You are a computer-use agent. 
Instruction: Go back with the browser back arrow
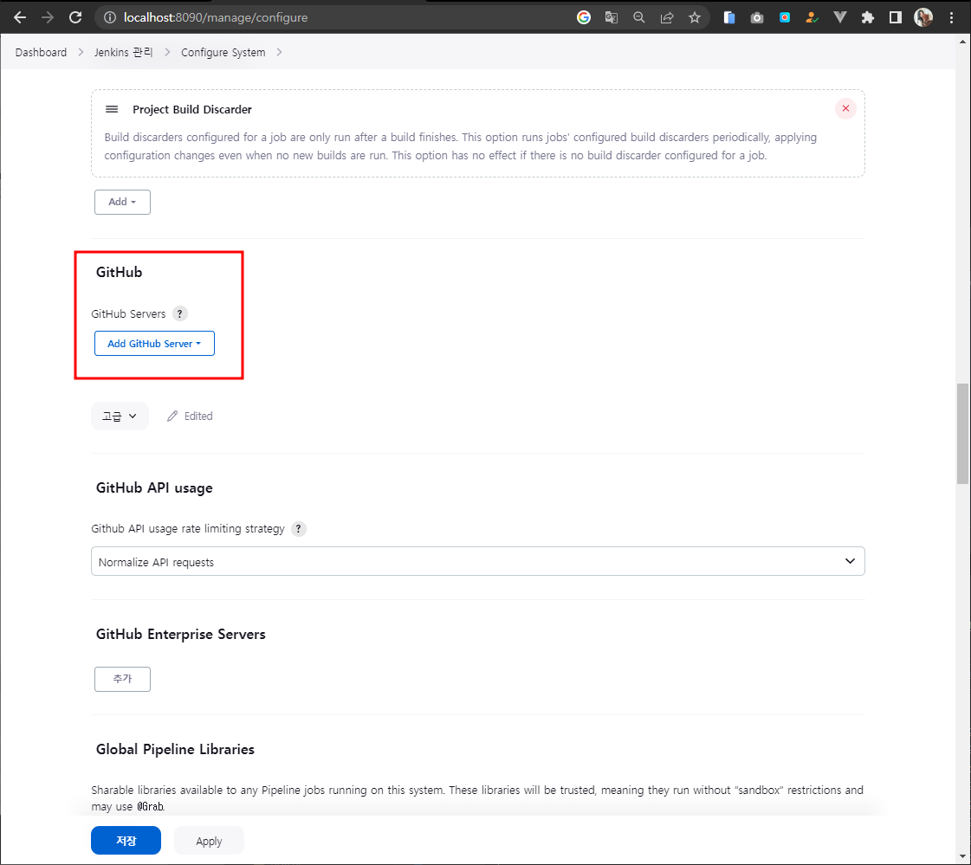click(x=20, y=17)
